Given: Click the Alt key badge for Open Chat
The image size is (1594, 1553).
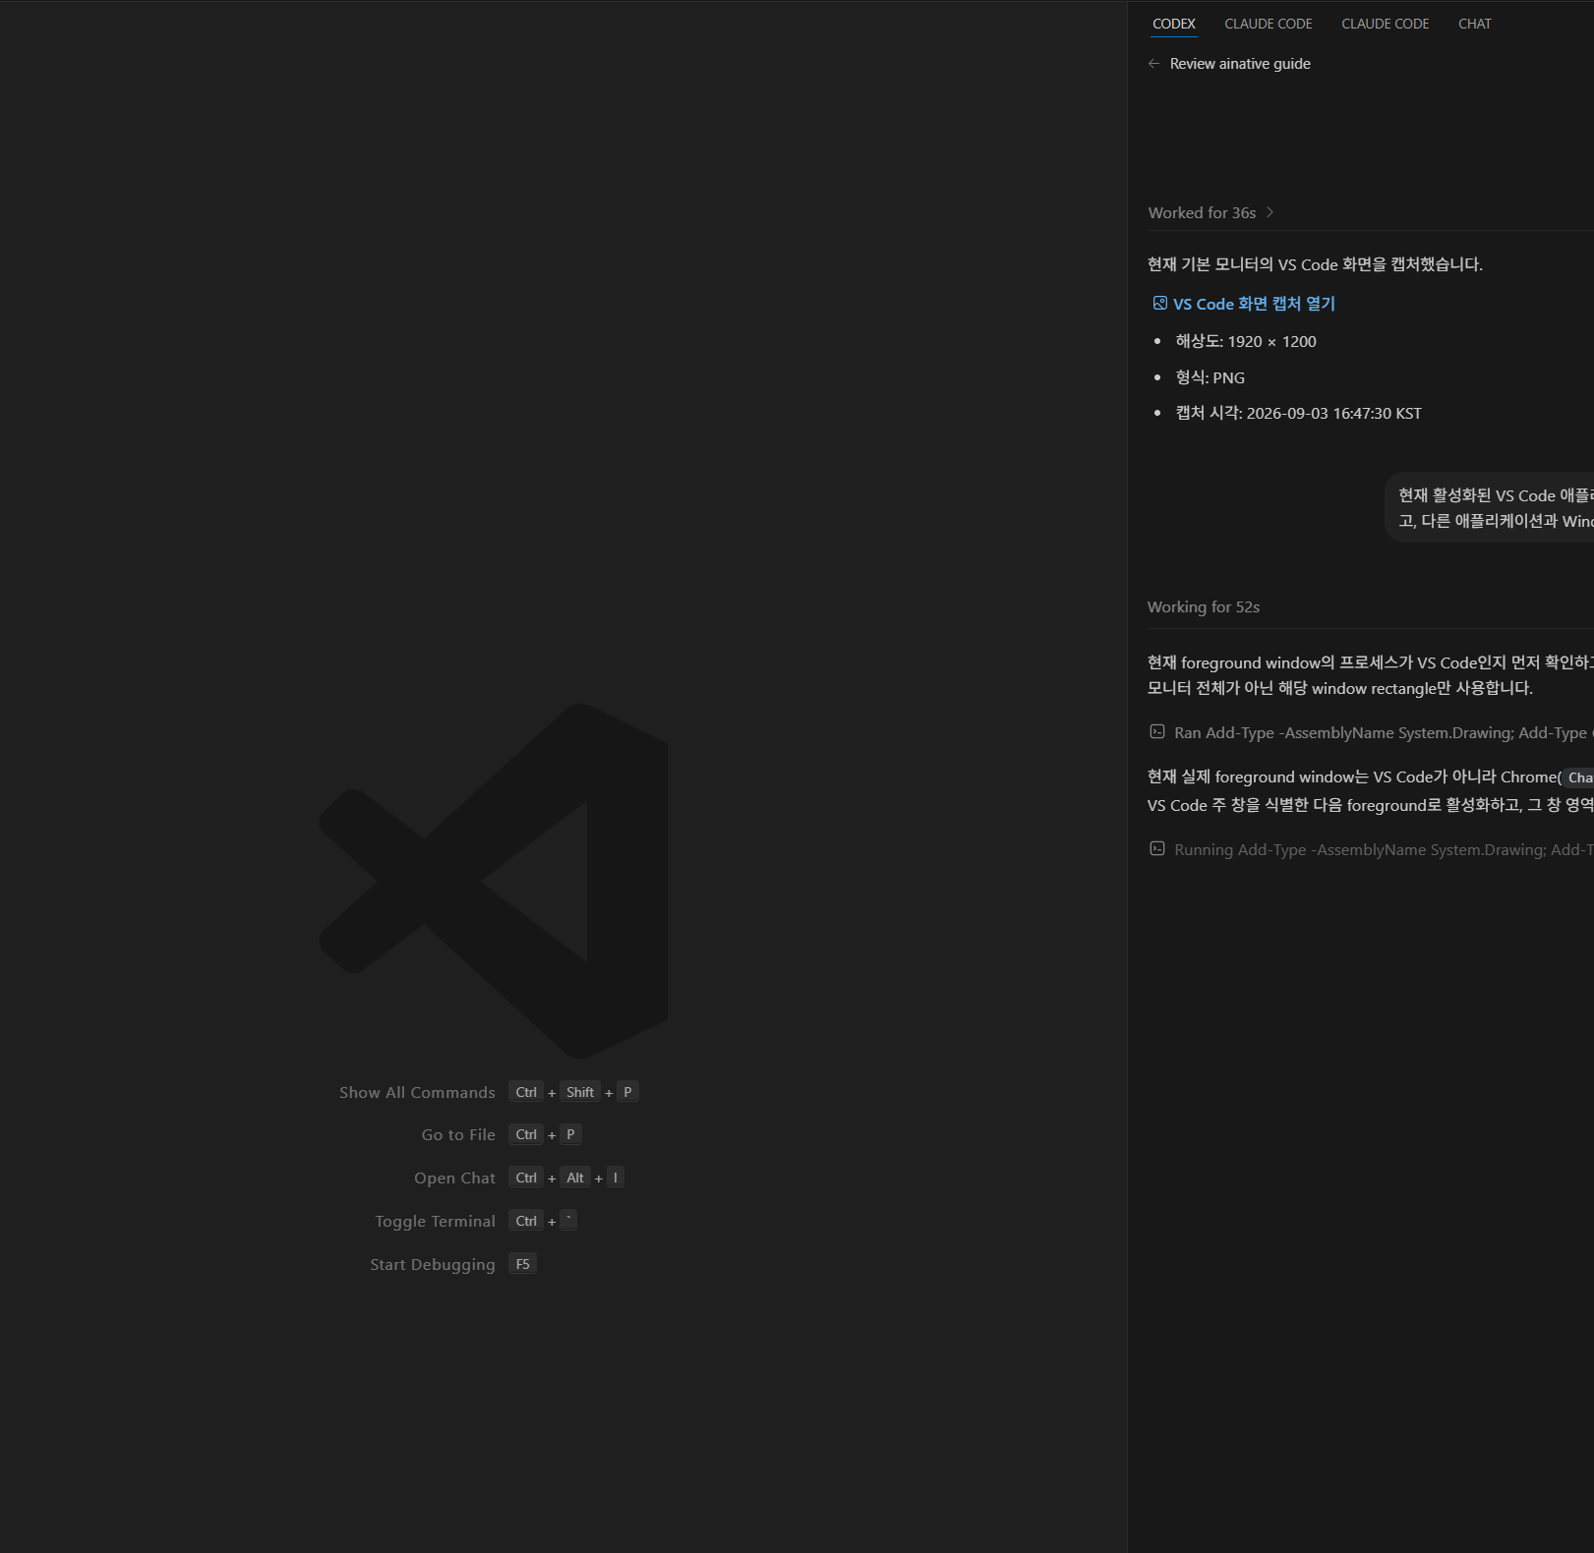Looking at the screenshot, I should coord(575,1178).
